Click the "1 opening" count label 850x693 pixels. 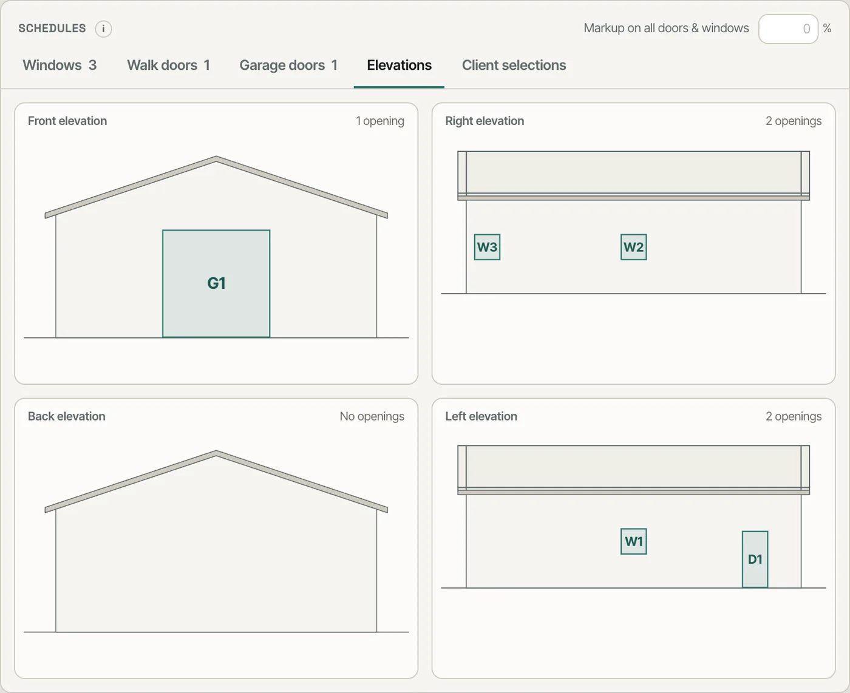(x=380, y=121)
